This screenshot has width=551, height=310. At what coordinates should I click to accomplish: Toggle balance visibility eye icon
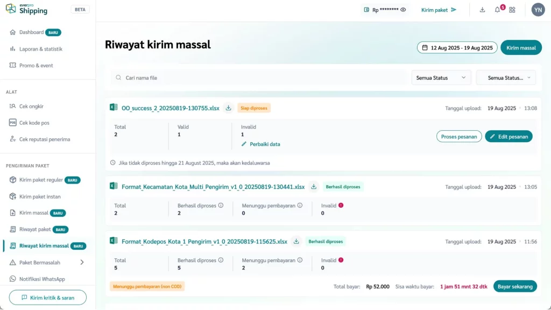(403, 10)
